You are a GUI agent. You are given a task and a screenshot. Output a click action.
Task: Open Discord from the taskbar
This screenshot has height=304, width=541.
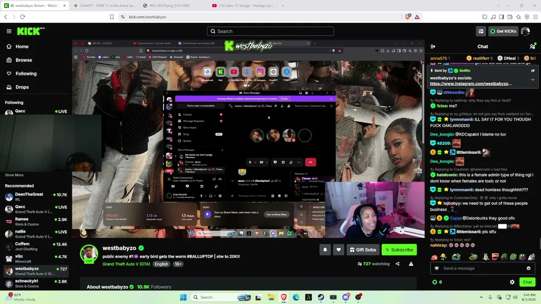pos(346,297)
